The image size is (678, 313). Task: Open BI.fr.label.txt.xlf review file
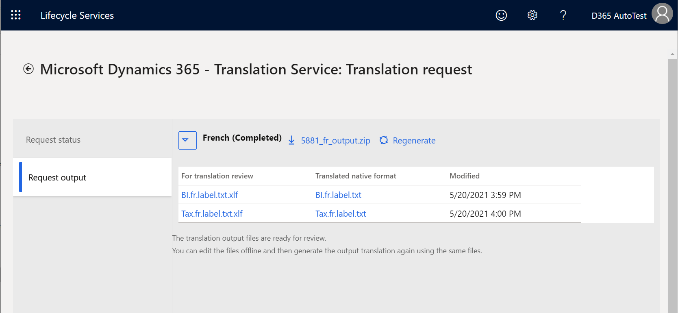(x=210, y=195)
